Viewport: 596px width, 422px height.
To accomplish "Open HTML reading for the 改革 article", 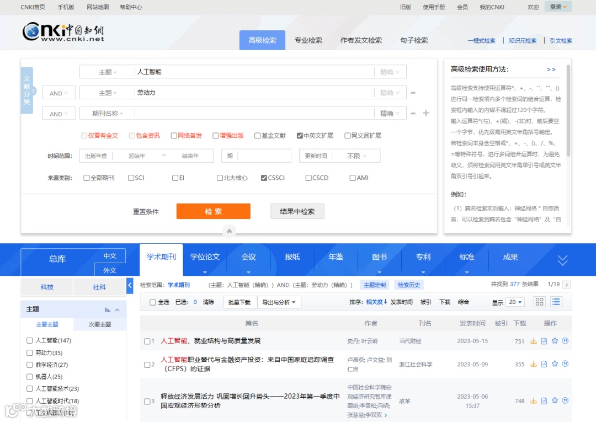I will pos(544,400).
